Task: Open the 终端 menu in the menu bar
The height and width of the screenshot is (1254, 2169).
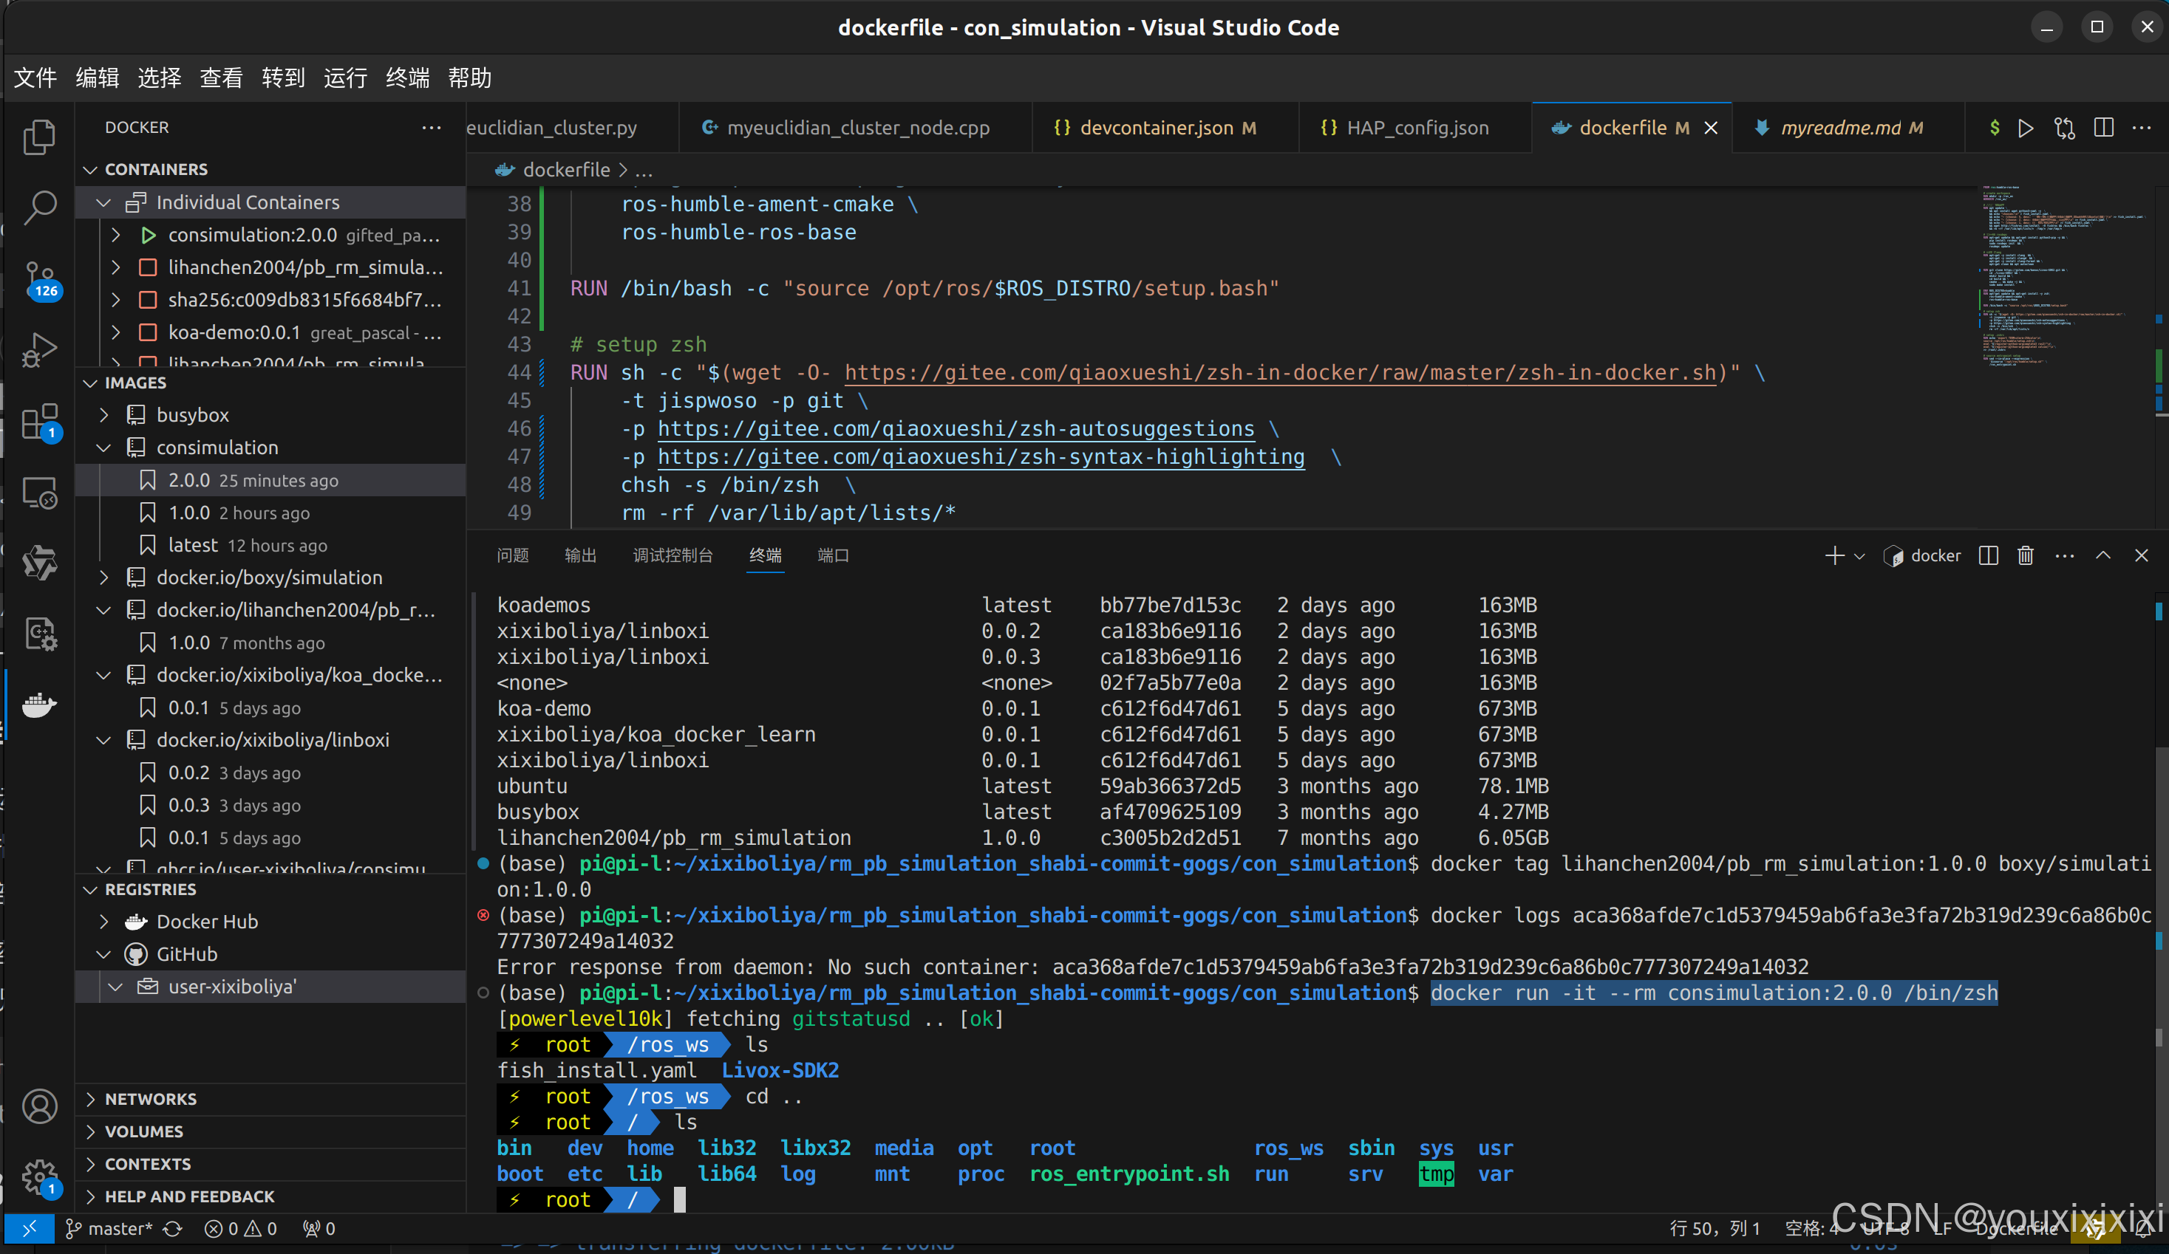Action: click(x=407, y=78)
